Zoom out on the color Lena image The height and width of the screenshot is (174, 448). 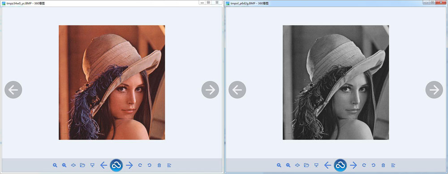tap(64, 165)
